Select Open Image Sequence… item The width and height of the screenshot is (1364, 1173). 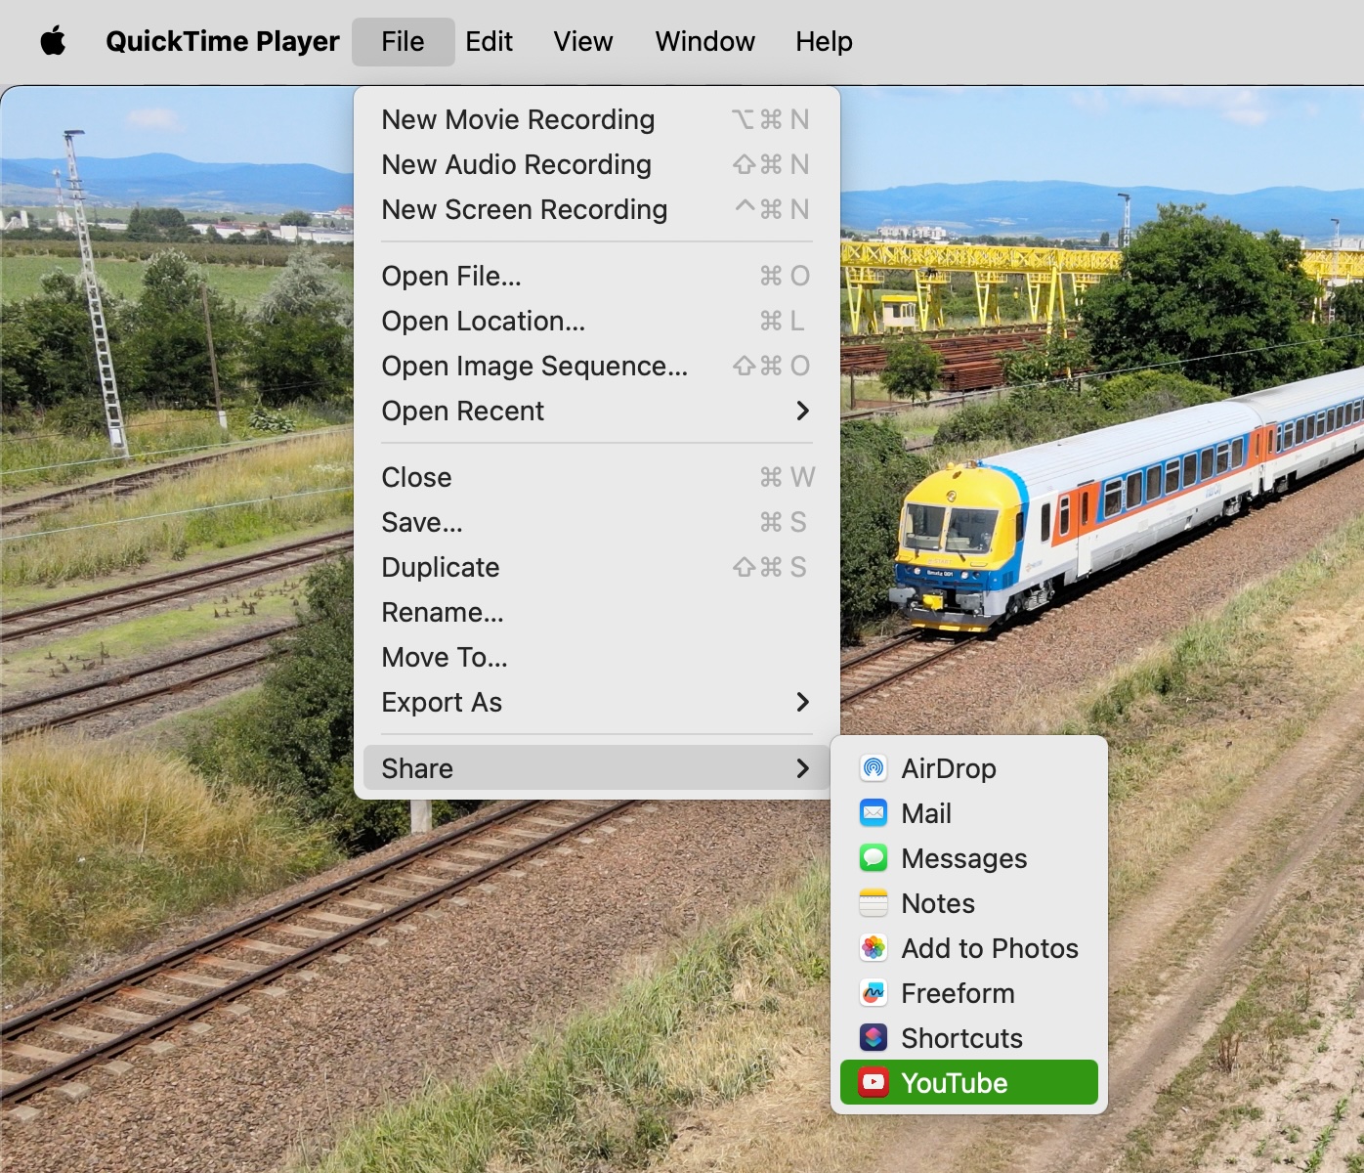[596, 366]
